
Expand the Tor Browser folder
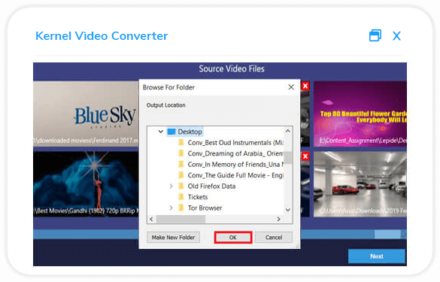(x=171, y=208)
